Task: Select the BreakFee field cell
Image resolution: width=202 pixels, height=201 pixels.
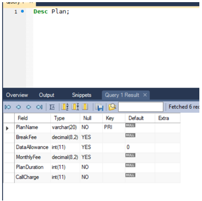Action: [x=32, y=137]
